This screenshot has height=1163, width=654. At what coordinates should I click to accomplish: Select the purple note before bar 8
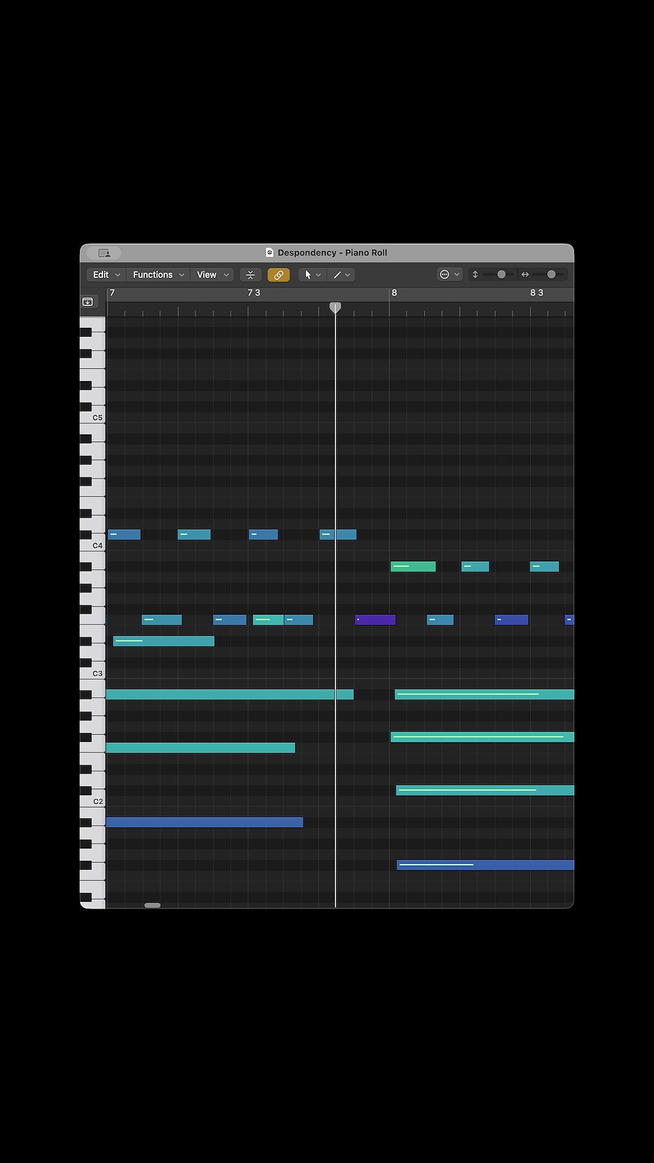coord(375,620)
